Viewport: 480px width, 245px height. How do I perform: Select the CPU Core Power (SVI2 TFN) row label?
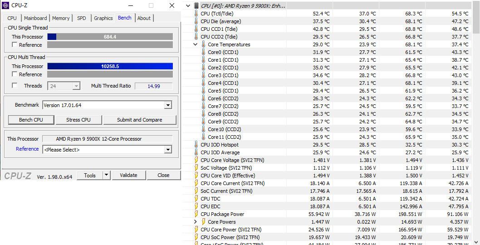click(231, 230)
